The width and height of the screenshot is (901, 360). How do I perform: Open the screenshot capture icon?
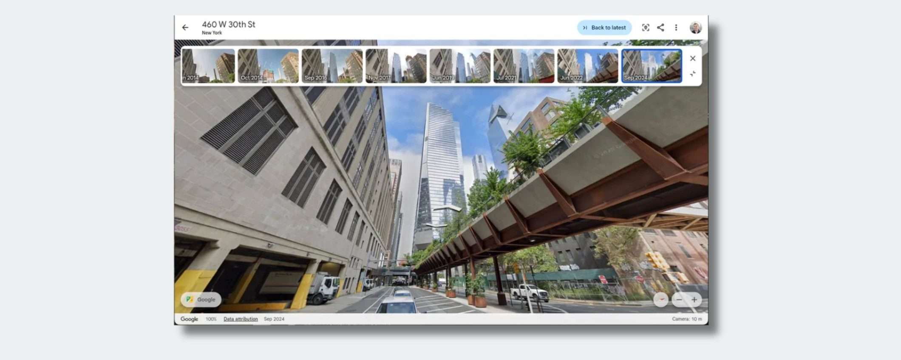click(646, 28)
